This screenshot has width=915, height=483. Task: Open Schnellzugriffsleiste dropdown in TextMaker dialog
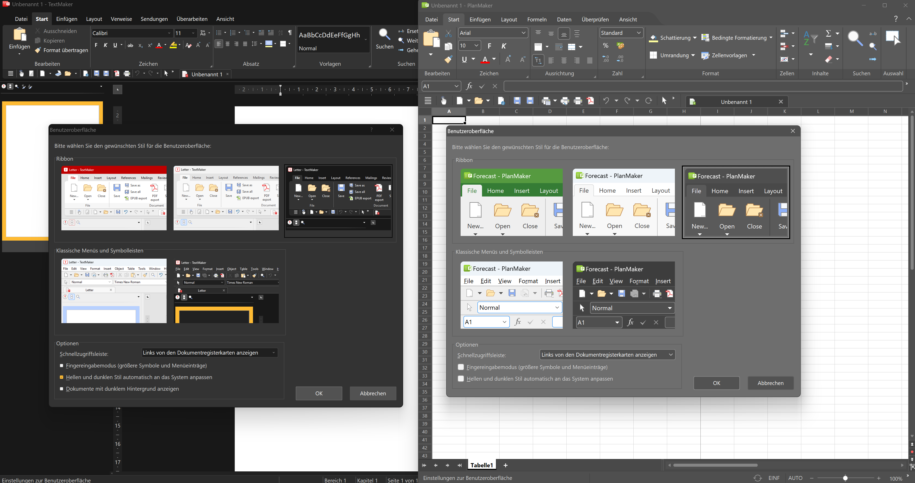tap(210, 353)
